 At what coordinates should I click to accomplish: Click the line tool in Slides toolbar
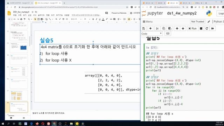click(50, 19)
